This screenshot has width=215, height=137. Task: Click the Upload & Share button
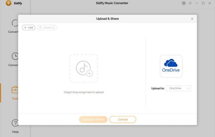click(93, 119)
